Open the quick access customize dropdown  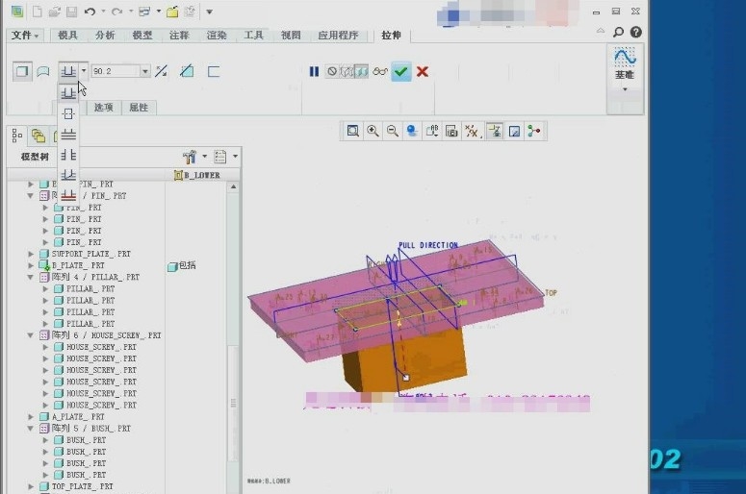[209, 12]
